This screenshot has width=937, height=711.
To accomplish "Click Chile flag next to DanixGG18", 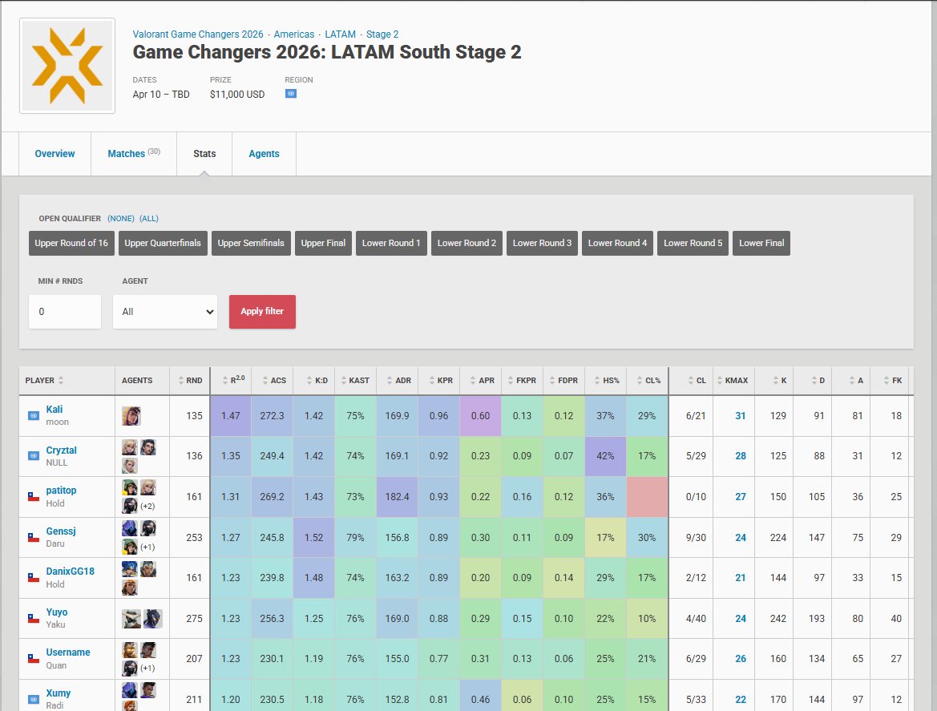I will pos(34,578).
